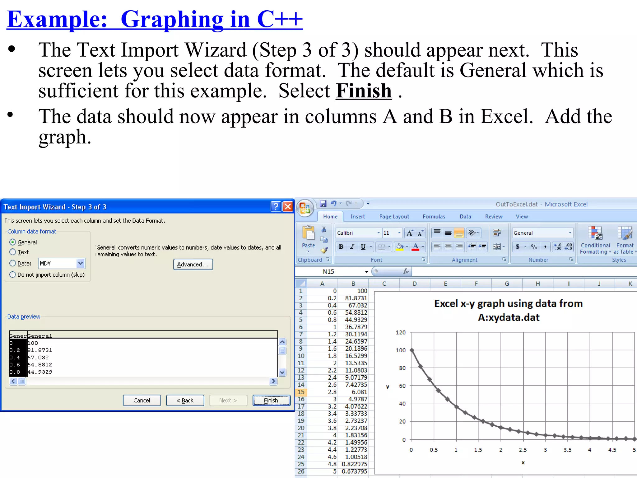Click the Redo arrow in Quick Access toolbar
Image resolution: width=637 pixels, height=478 pixels.
click(x=349, y=204)
